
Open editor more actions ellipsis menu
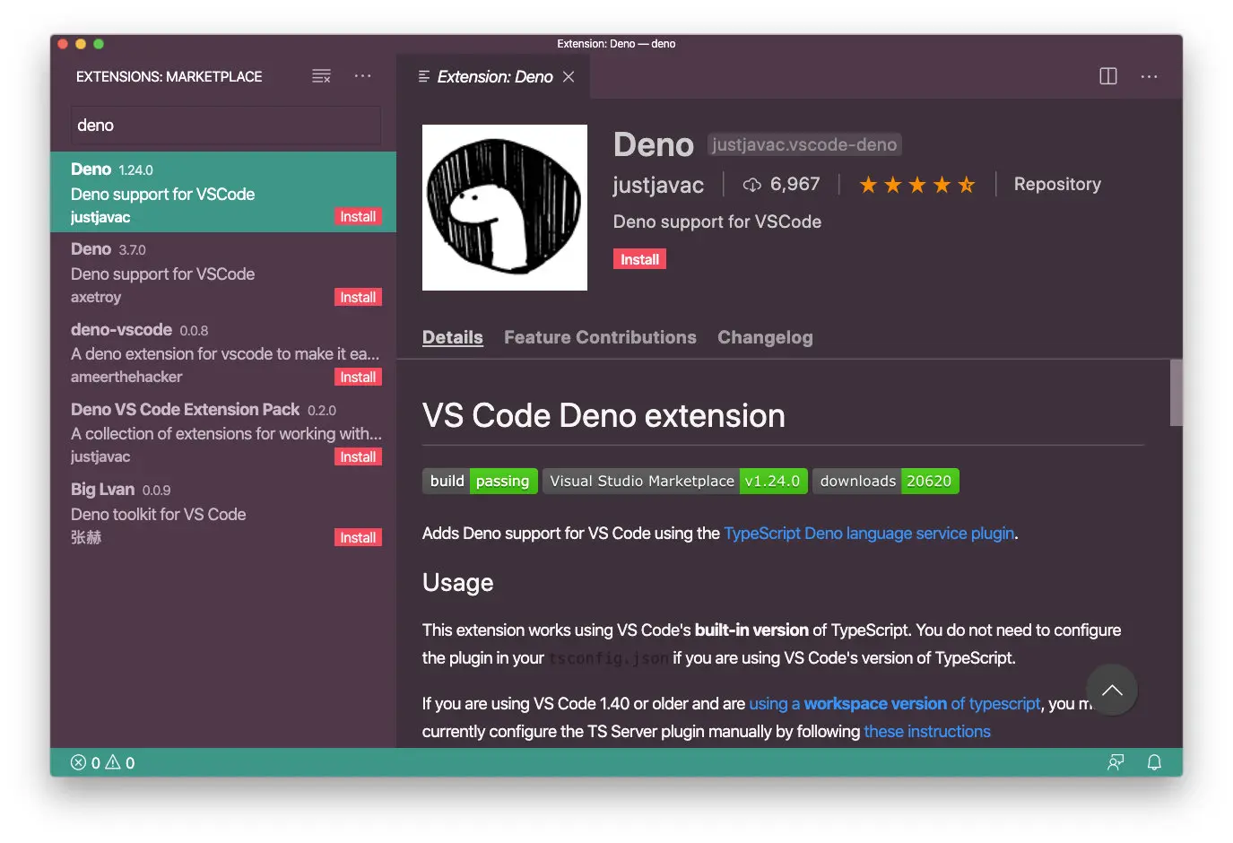pos(1149,76)
